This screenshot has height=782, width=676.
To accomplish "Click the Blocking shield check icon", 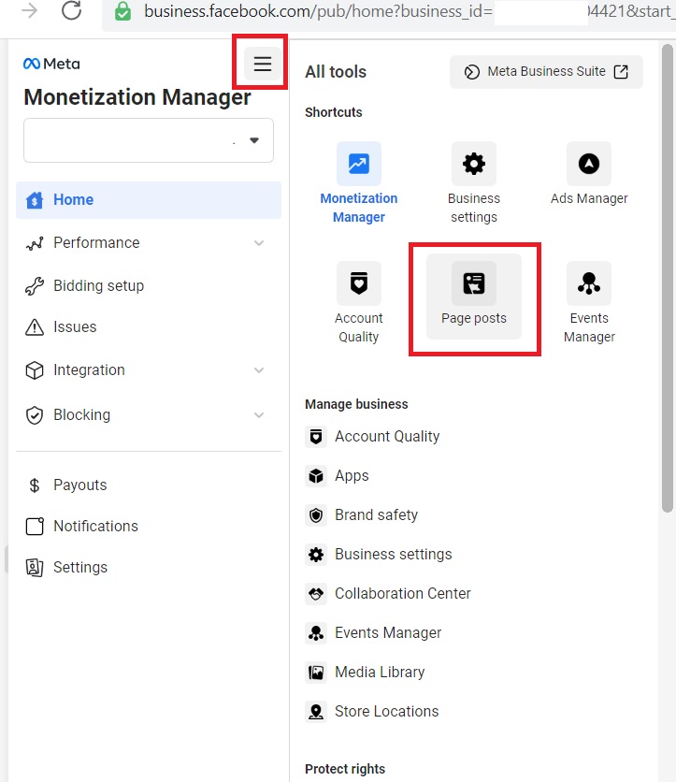I will (x=35, y=415).
